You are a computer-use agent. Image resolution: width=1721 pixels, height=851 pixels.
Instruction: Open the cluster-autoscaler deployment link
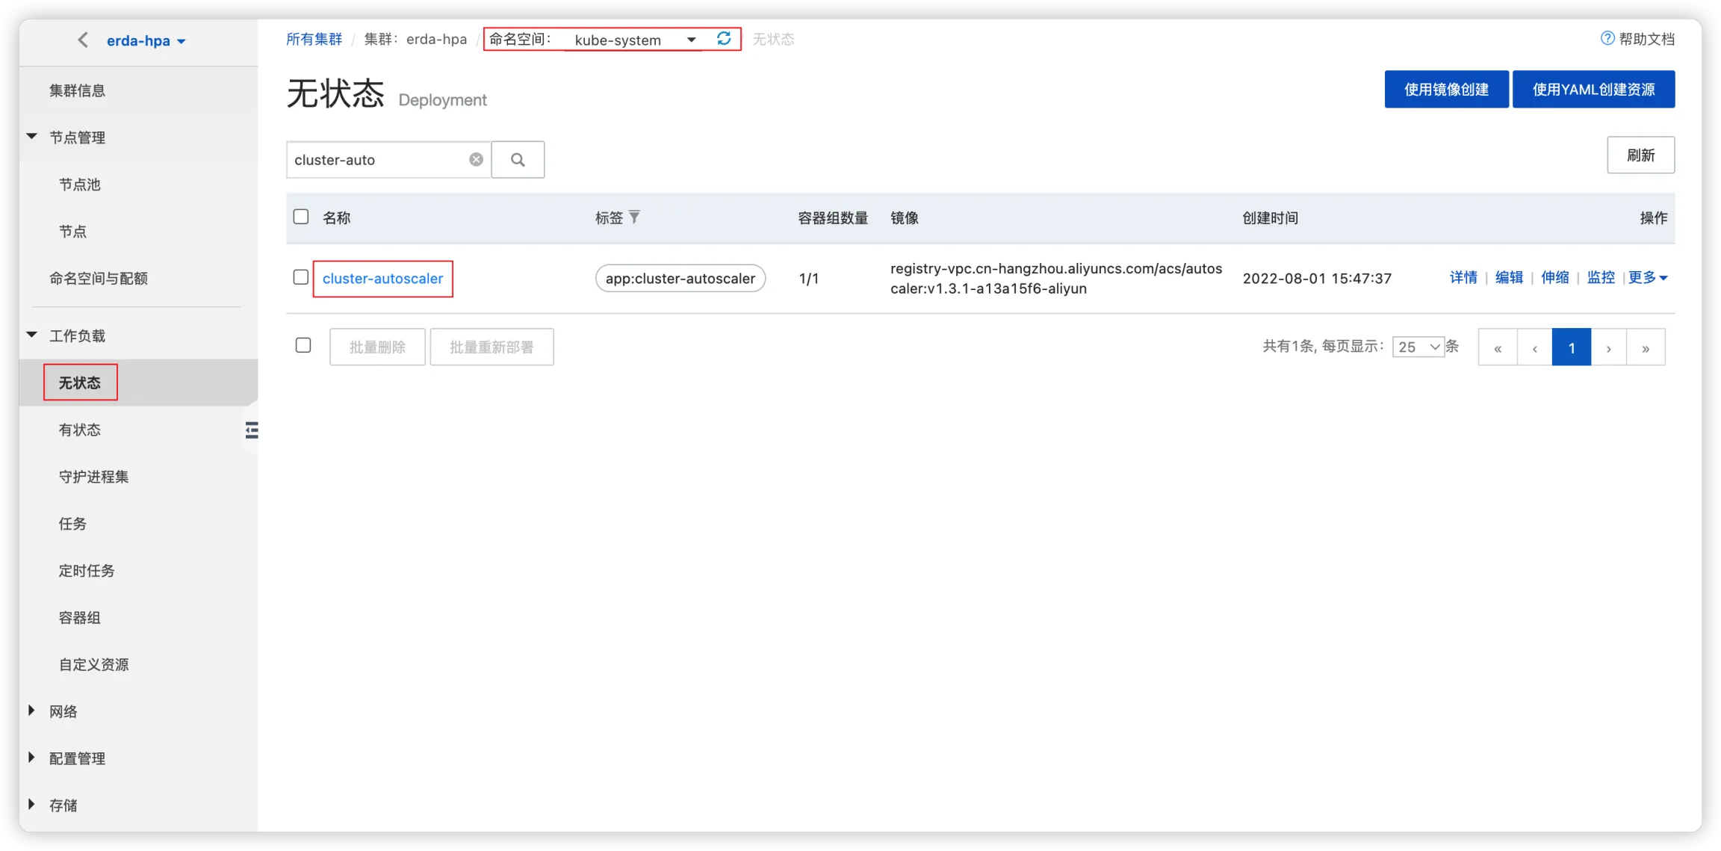(x=382, y=279)
